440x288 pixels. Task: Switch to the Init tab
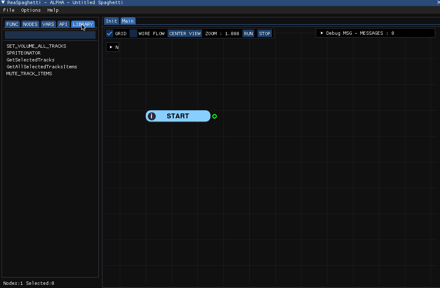pyautogui.click(x=111, y=21)
